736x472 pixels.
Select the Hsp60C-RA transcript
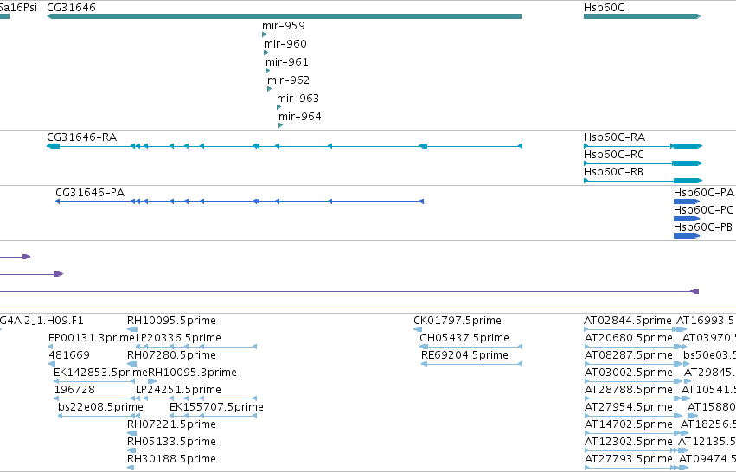tap(643, 146)
